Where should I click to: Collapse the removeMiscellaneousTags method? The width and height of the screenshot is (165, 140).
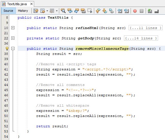coord(13,49)
